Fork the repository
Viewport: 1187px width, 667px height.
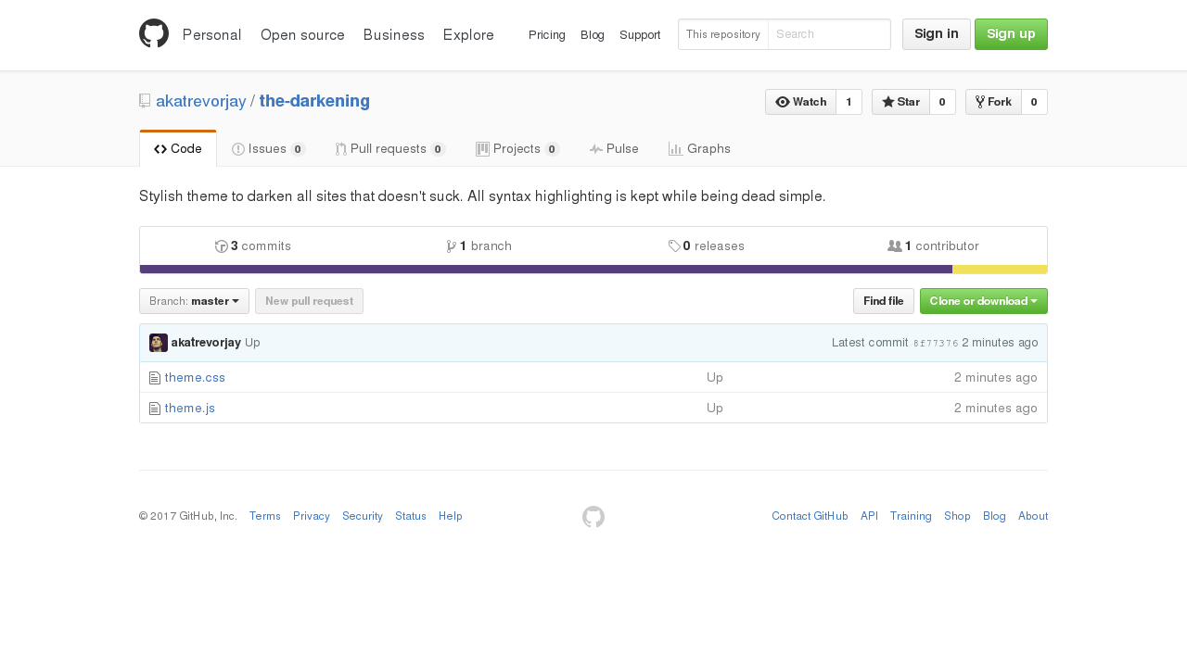[x=993, y=102]
